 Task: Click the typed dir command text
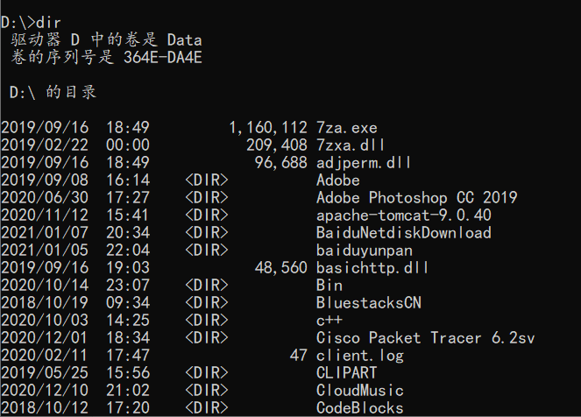[x=47, y=18]
